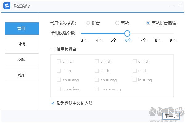Toggle the s = sh fuzzy option

click(x=135, y=61)
